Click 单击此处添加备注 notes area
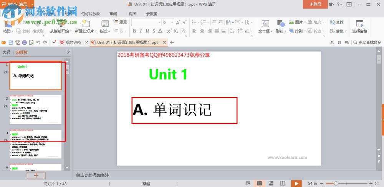 click(x=92, y=175)
